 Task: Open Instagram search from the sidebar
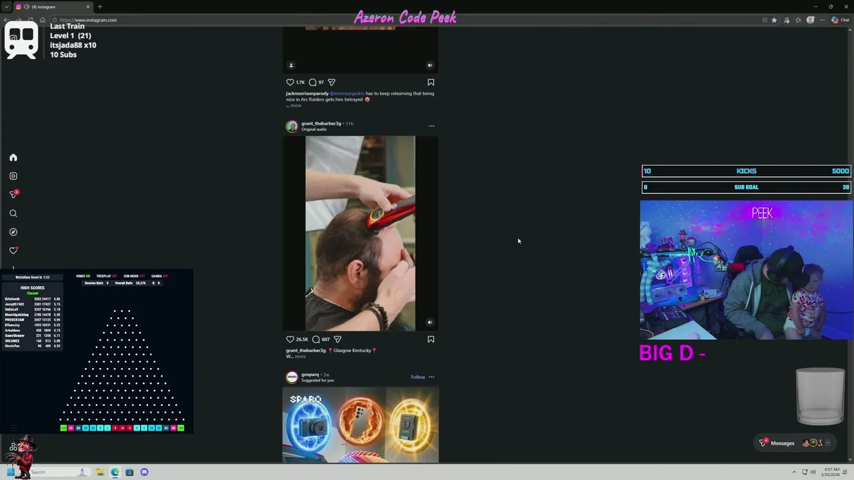point(13,213)
